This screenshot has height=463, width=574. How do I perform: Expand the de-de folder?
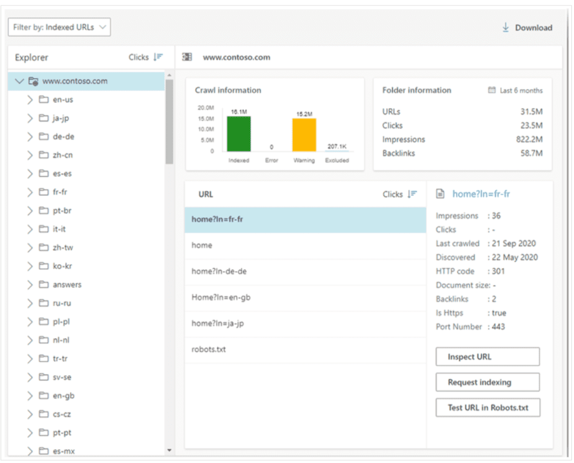tap(30, 137)
